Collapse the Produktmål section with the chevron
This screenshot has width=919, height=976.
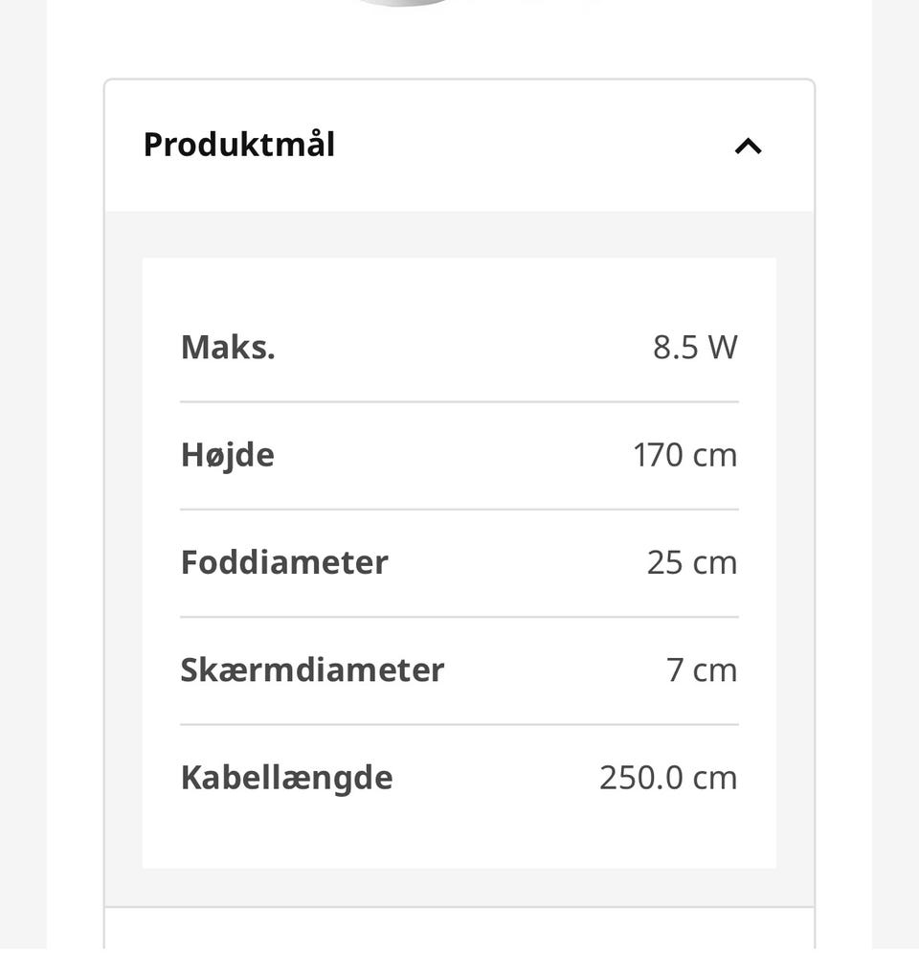[x=748, y=147]
